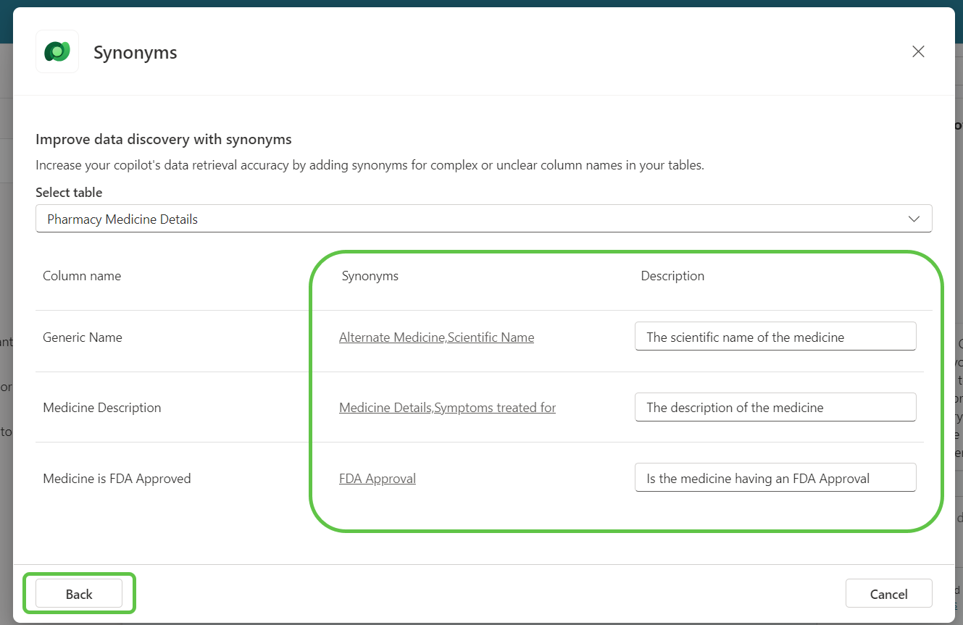The image size is (963, 625).
Task: Click into the description of the medicine field
Action: point(775,408)
